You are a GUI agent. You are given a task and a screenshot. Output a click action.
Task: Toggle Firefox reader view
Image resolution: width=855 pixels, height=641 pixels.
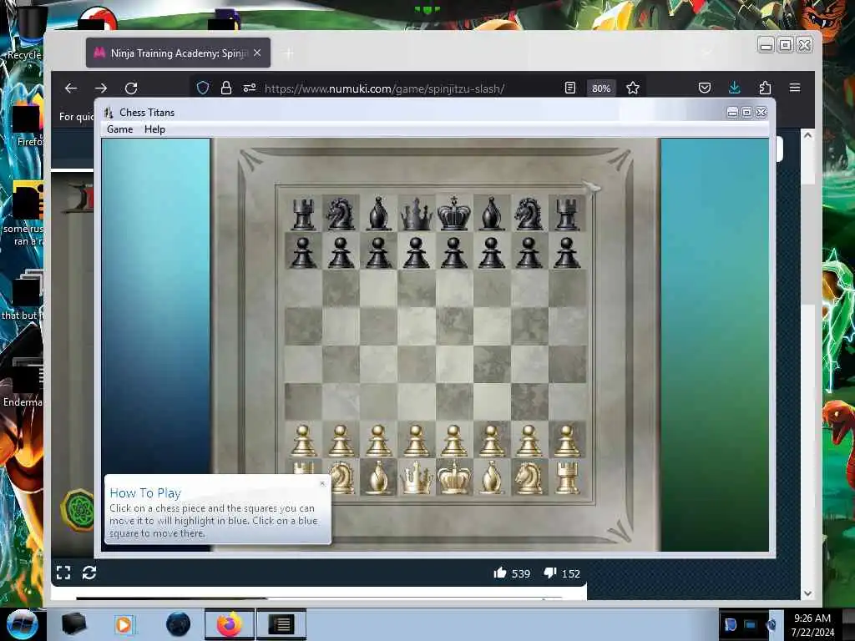[569, 88]
